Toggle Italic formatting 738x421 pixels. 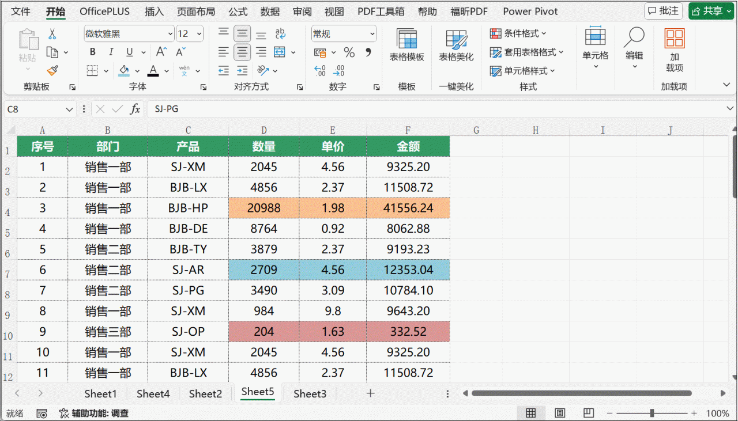[111, 52]
